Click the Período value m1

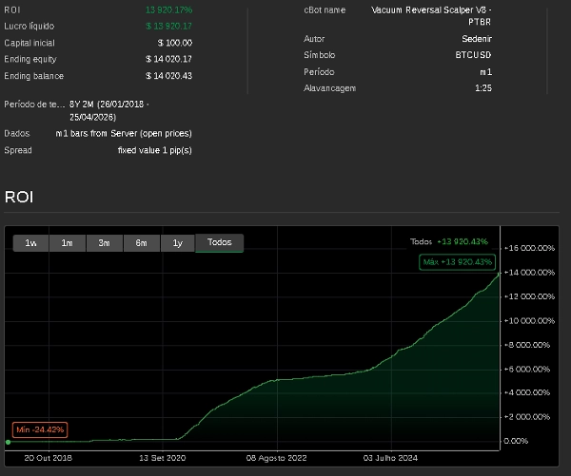pyautogui.click(x=485, y=72)
